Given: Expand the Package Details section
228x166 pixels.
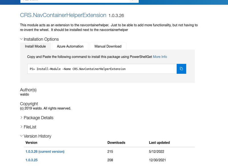Looking at the screenshot, I should pos(37,118).
